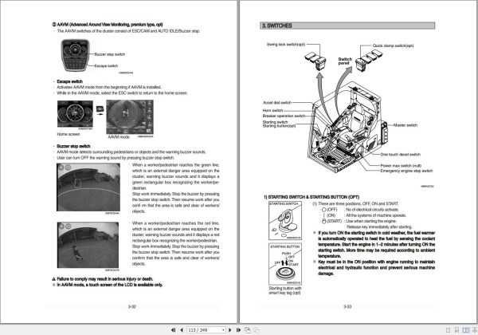Viewport: 478px width, 335px height.
Task: Click the One touch decel switch label
Action: tap(400, 155)
